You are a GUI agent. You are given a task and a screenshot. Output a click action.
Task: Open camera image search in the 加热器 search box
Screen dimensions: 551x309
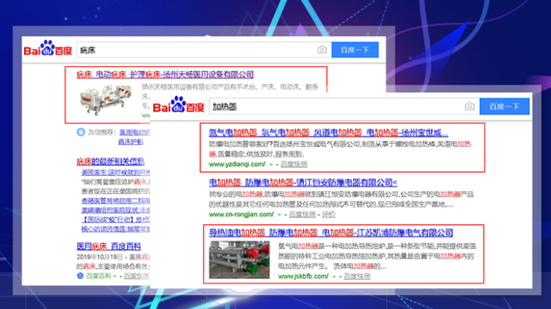tap(470, 106)
